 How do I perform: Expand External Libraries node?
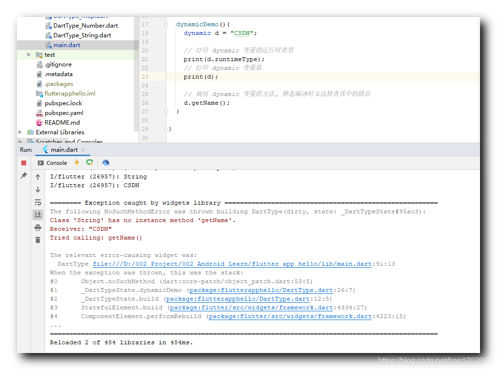coord(20,132)
